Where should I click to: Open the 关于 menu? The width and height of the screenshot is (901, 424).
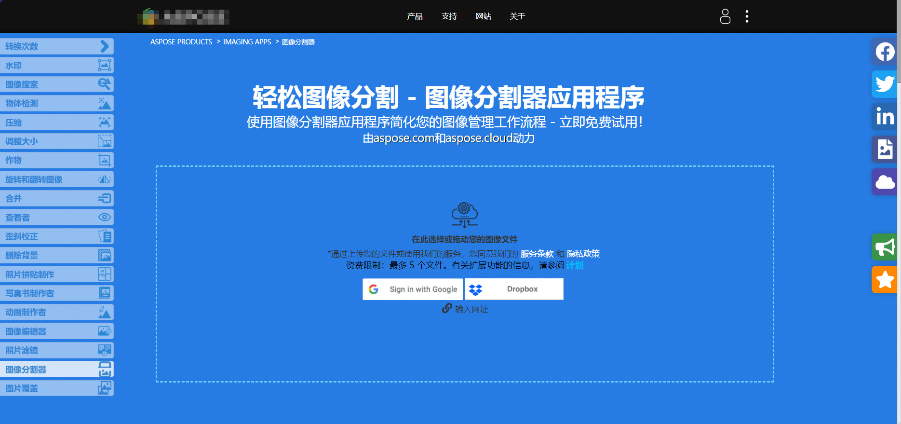point(517,16)
